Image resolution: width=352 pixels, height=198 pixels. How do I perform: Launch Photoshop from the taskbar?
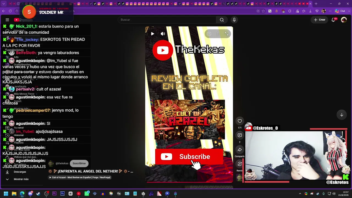point(62,194)
